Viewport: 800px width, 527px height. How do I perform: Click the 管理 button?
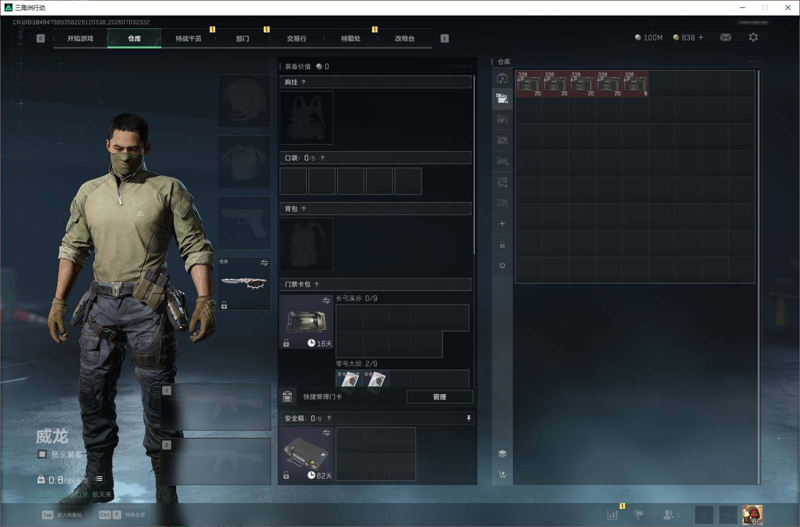coord(439,397)
